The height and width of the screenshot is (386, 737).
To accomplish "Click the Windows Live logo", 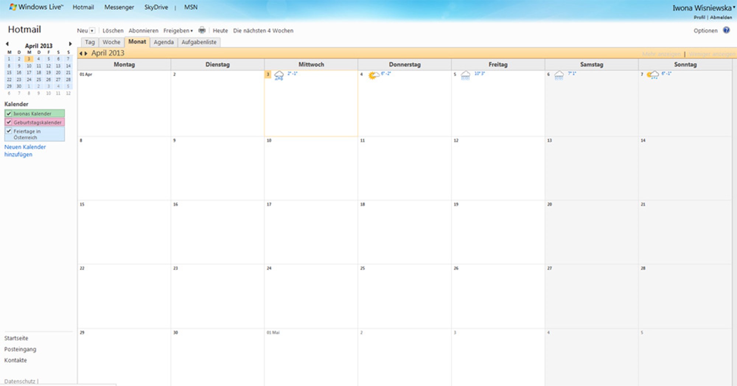I will tap(36, 7).
